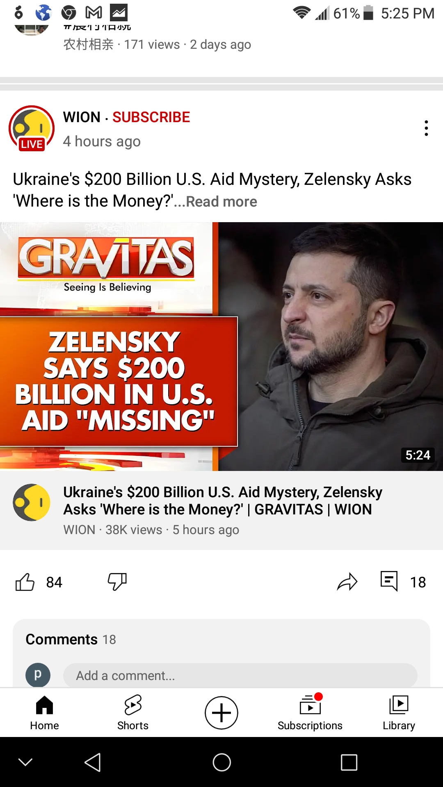This screenshot has width=443, height=787.
Task: Share the post using the arrow icon
Action: (x=347, y=582)
